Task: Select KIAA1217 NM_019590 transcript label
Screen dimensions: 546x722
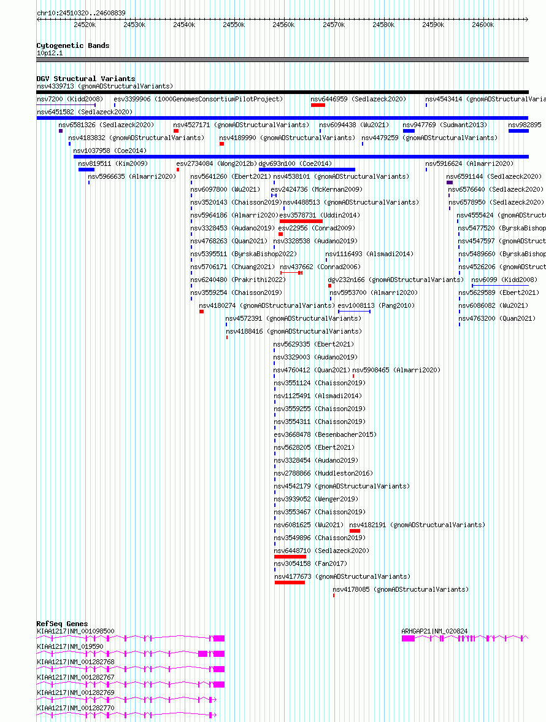Action: coord(70,646)
